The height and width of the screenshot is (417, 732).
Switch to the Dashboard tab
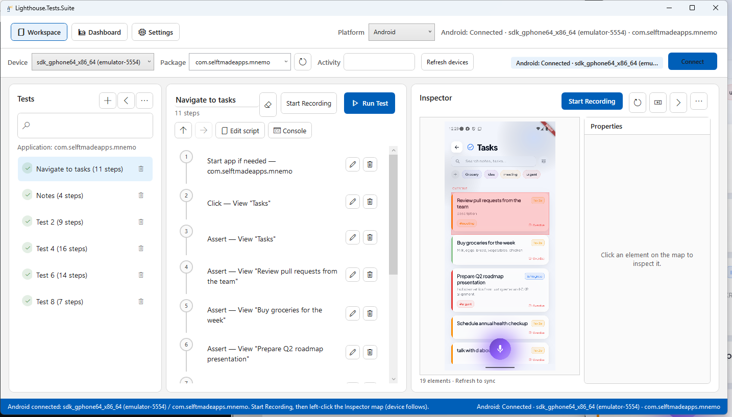point(100,32)
